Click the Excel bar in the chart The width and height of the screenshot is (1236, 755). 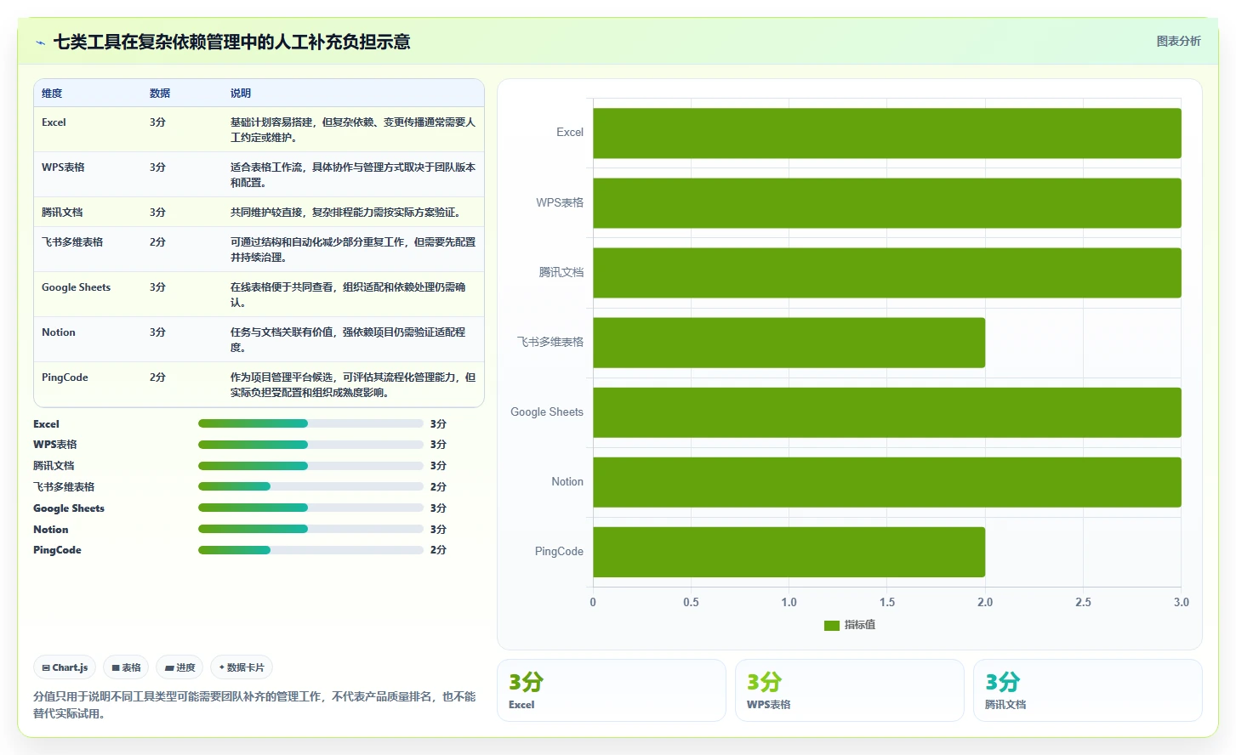point(887,133)
